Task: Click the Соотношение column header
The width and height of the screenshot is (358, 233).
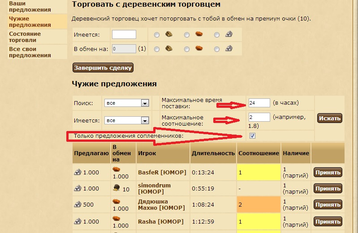Action: pos(259,153)
